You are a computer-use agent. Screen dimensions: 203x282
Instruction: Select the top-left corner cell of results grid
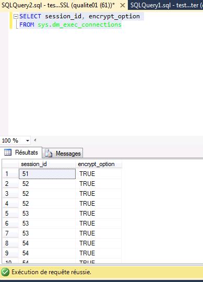click(10, 164)
